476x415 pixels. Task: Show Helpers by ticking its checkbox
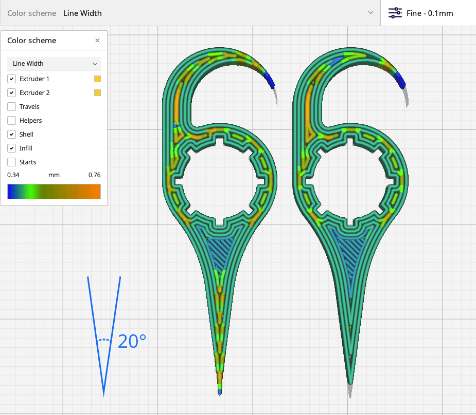point(11,121)
